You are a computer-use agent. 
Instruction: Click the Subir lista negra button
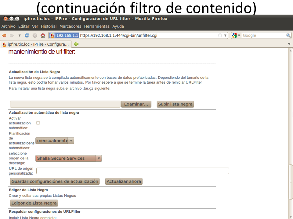(x=175, y=104)
